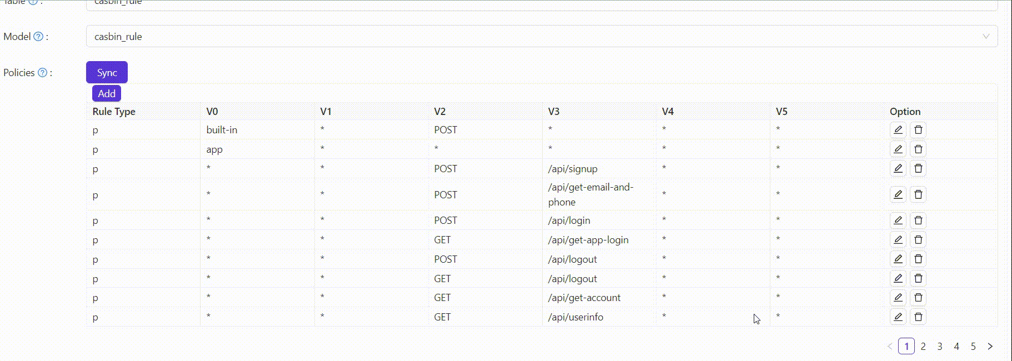Open the Model casbin_rule dropdown
The width and height of the screenshot is (1012, 361).
(533, 37)
